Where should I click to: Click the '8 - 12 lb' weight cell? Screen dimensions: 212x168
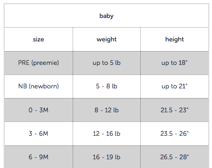point(107,110)
